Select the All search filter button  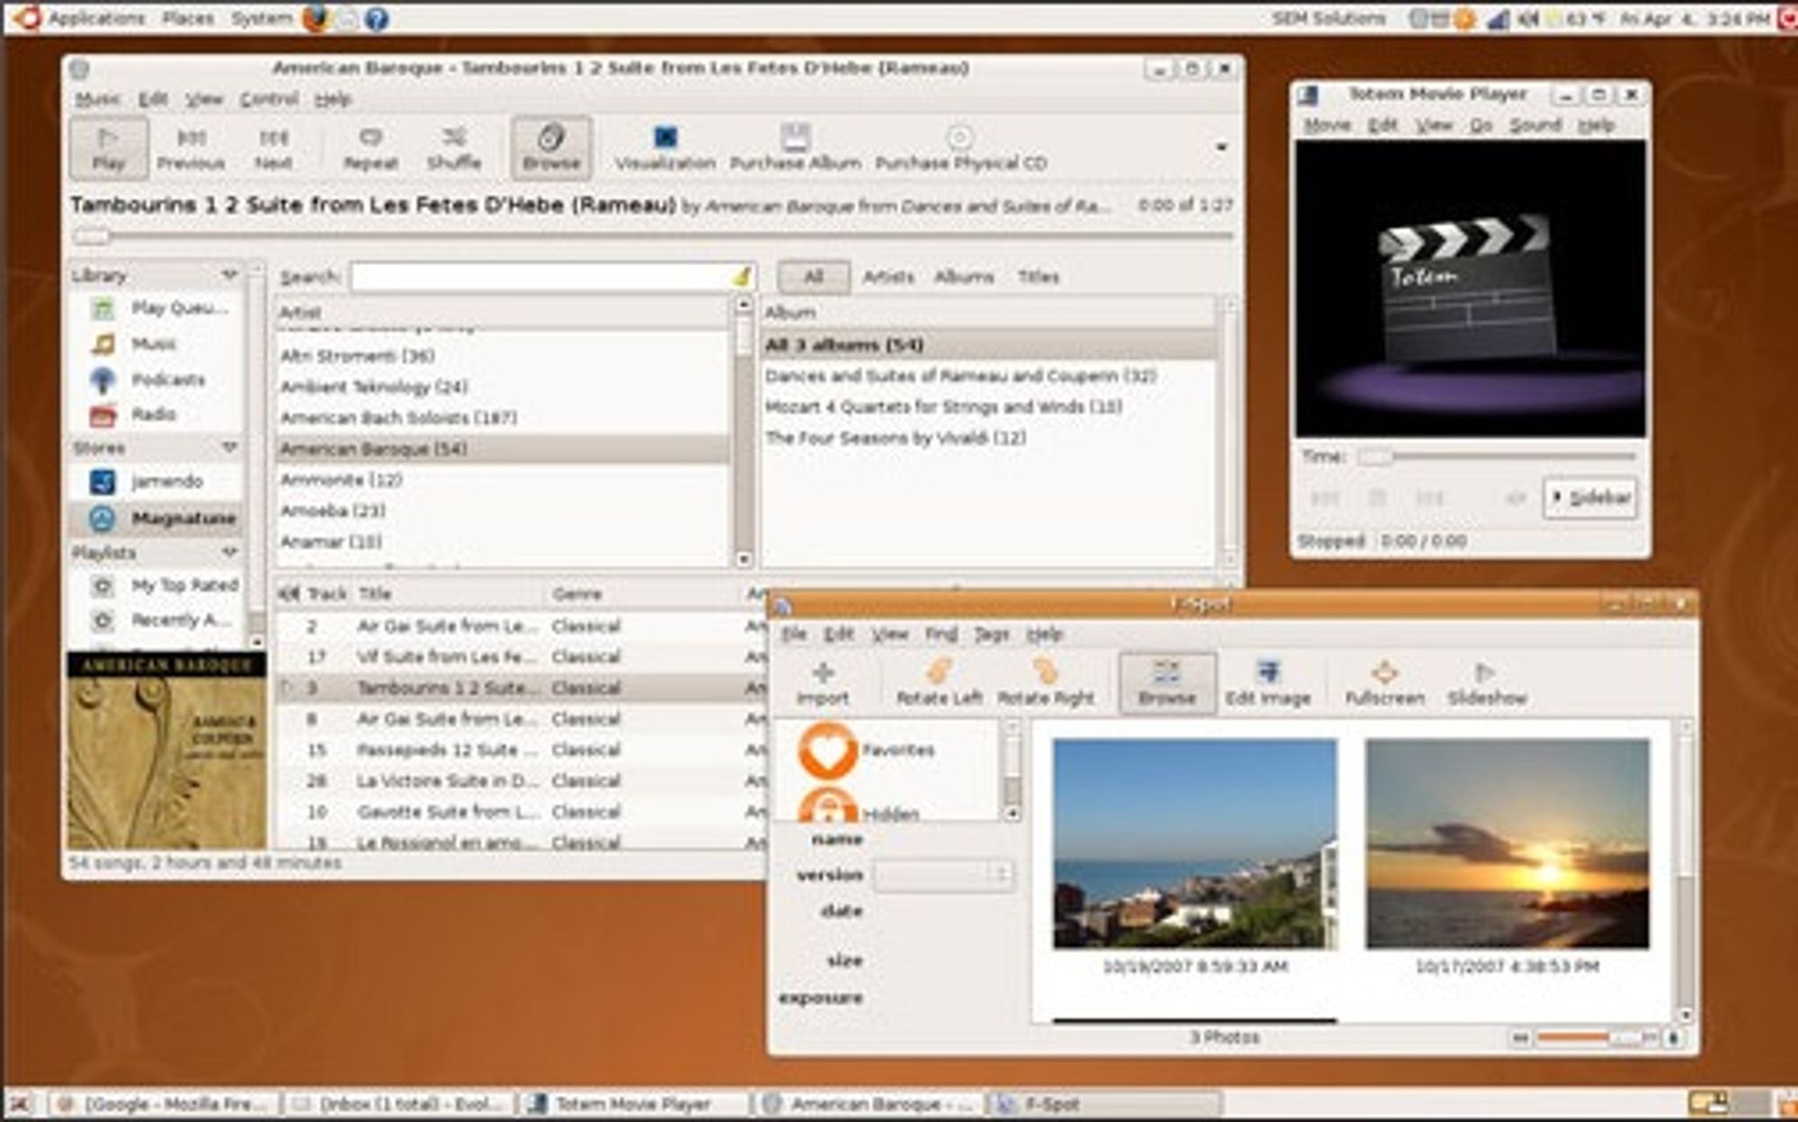pos(814,277)
